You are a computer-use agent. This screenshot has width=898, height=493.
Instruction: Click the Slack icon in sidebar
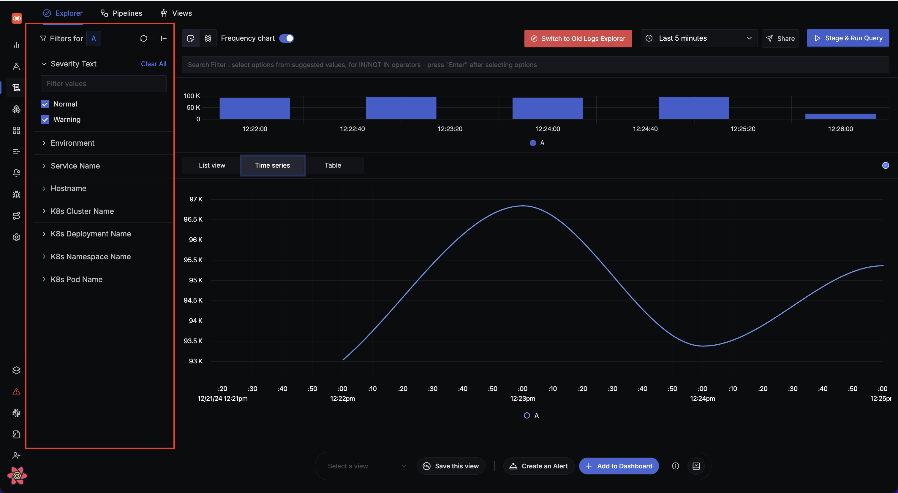pos(16,413)
